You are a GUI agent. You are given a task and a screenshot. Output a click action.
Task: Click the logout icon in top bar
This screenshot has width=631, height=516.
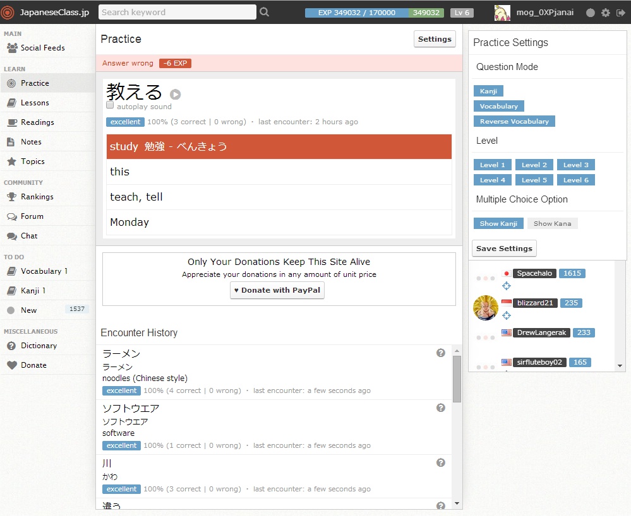[x=620, y=13]
